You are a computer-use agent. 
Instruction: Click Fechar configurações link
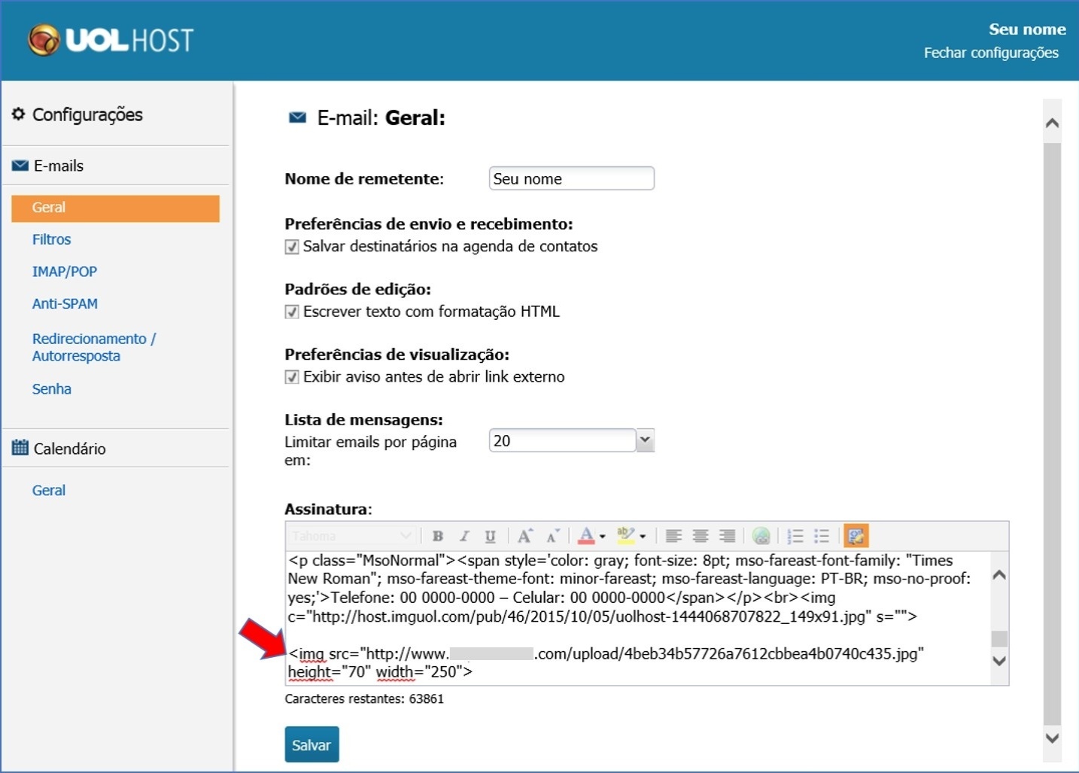click(991, 53)
